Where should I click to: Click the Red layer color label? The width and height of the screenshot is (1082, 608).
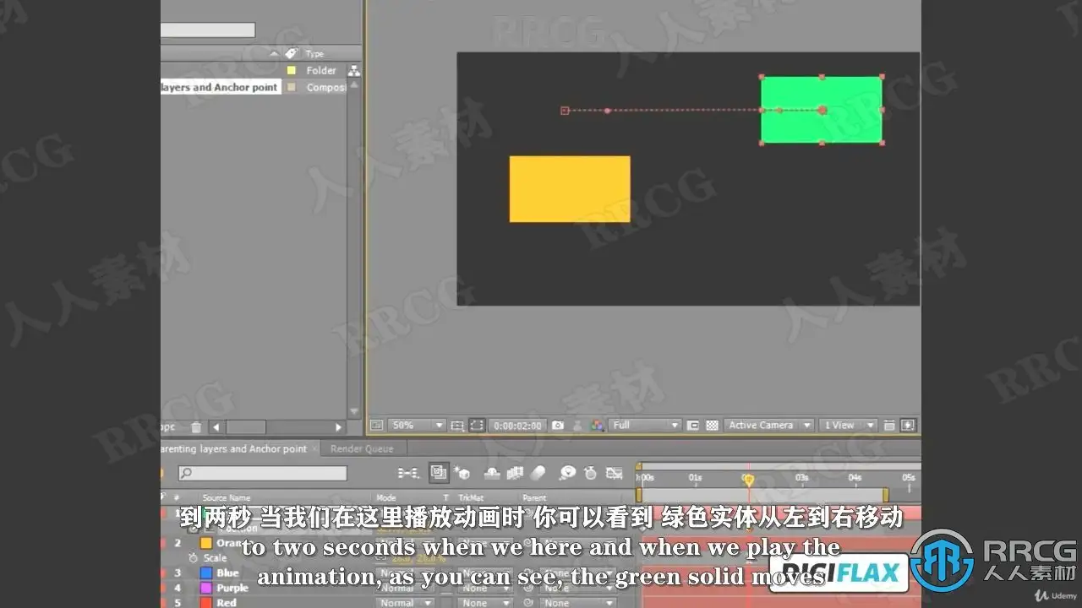tap(205, 603)
